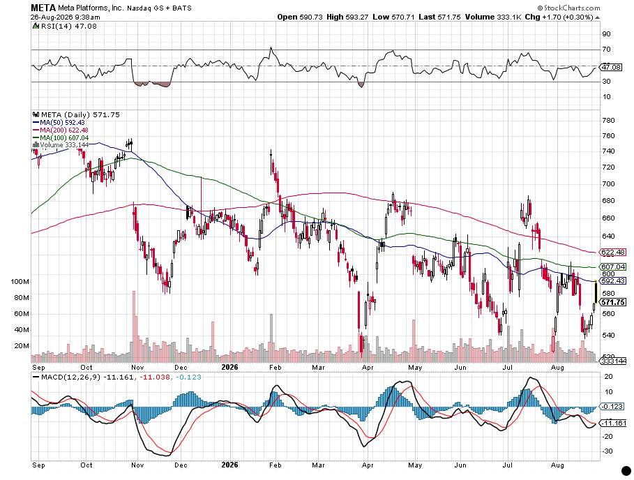
Task: Click the -30 level on MACD axis
Action: [x=607, y=451]
